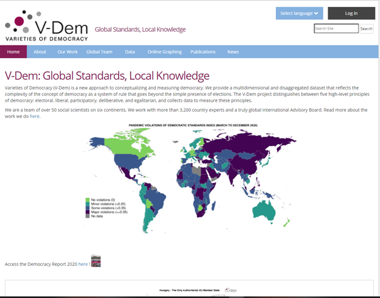This screenshot has width=380, height=298.
Task: Open the Online Graphing menu
Action: pos(165,52)
